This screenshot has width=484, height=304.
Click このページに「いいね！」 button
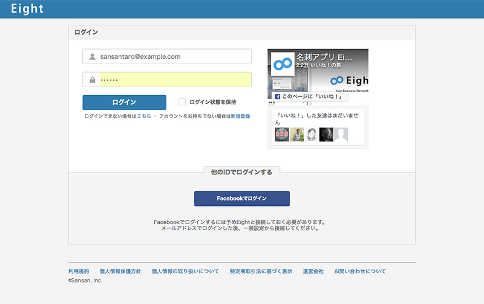310,97
